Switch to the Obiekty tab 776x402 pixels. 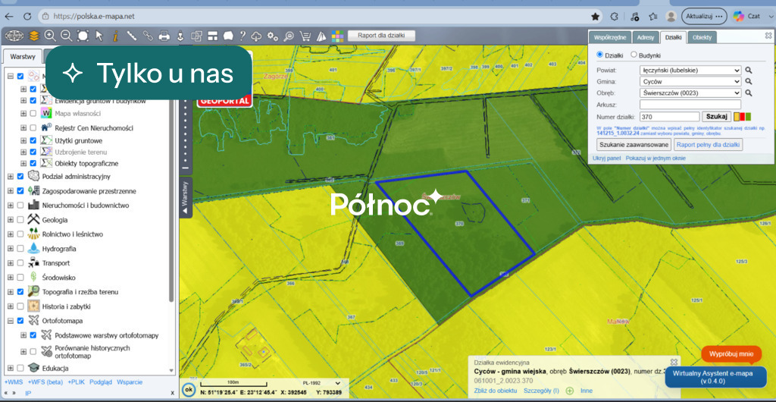click(702, 37)
